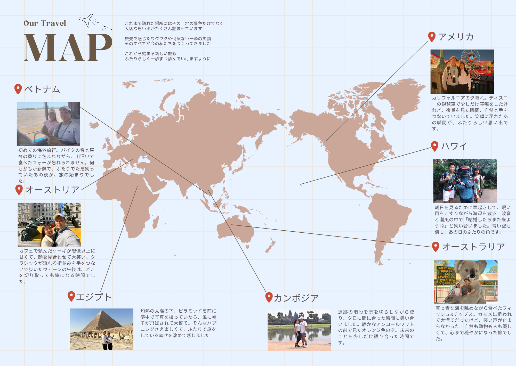Screen dimensions: 516x366
Task: Click the Cambodia description '遺跡の階段を…'
Action: pos(376,327)
